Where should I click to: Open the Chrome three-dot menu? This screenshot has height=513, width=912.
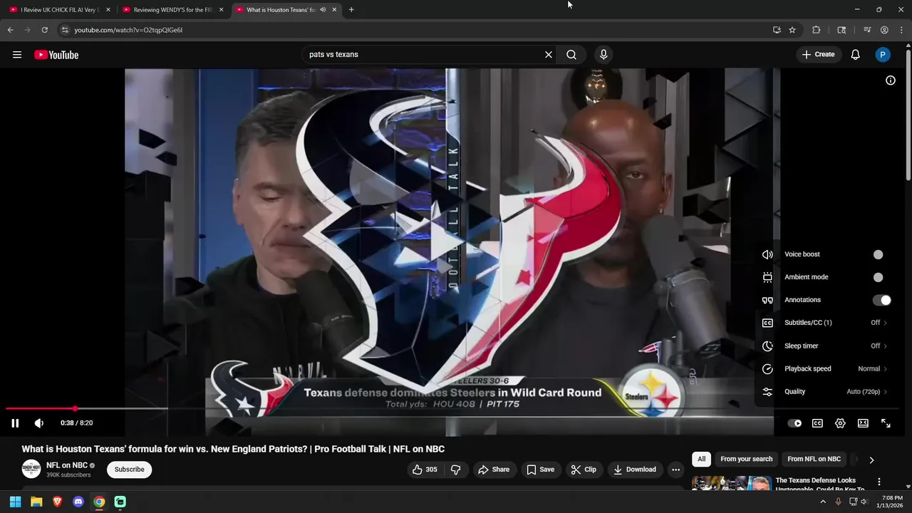901,30
